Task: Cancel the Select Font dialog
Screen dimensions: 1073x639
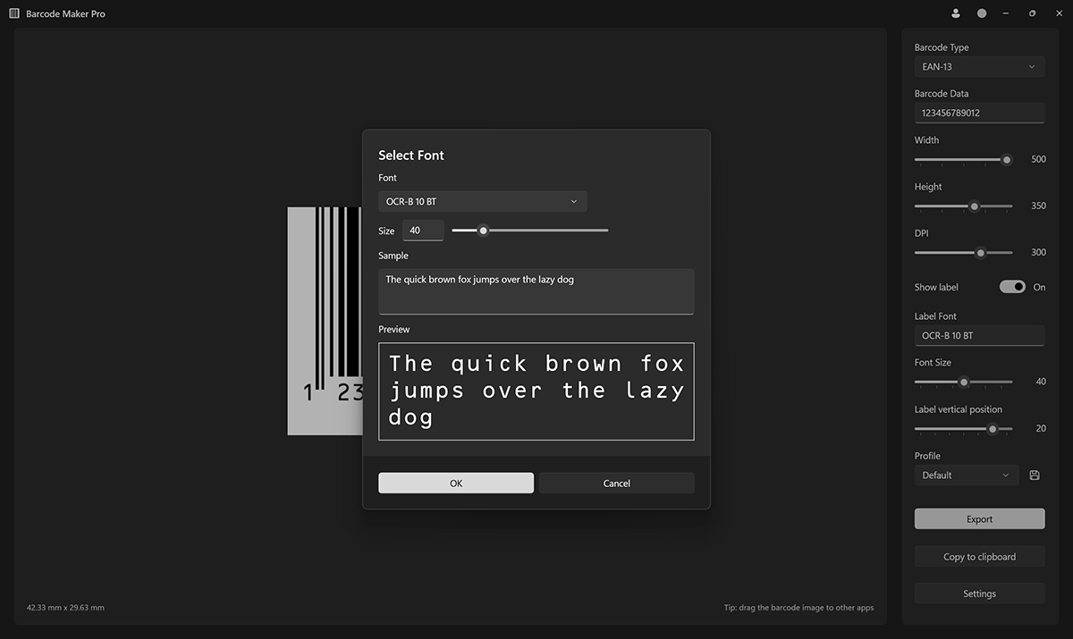Action: (617, 483)
